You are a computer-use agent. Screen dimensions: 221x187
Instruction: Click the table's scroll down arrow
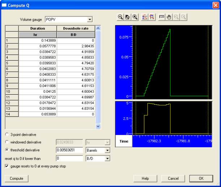pyautogui.click(x=98, y=126)
